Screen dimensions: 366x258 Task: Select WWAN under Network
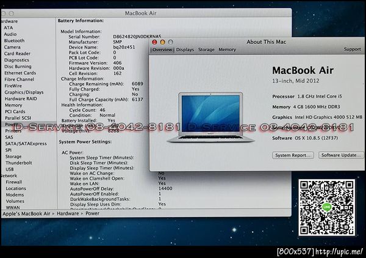coord(13,207)
